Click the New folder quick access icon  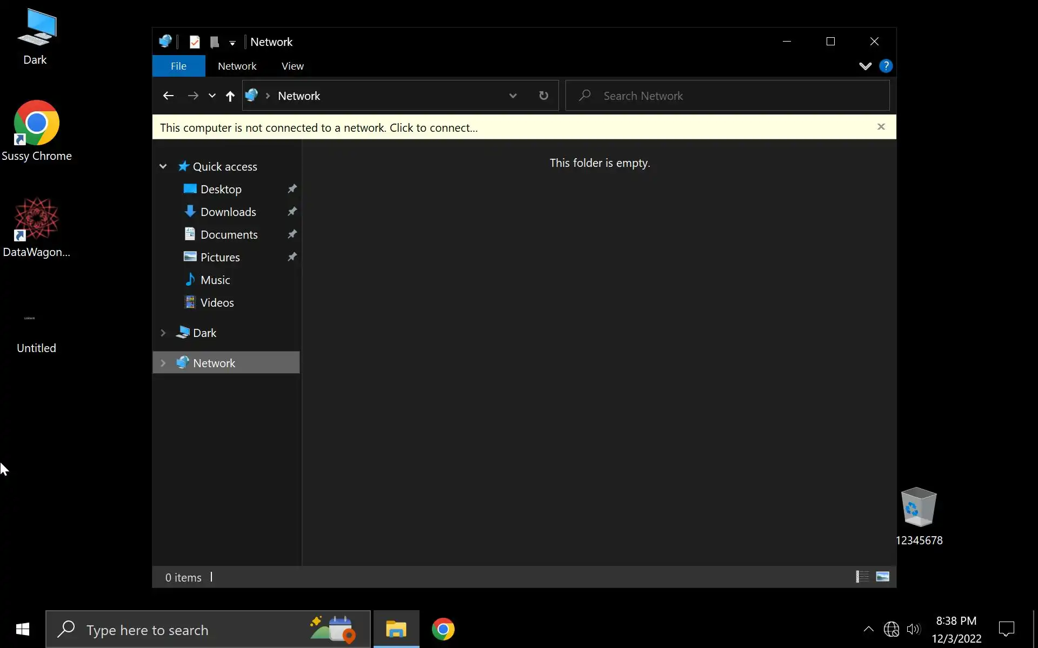214,42
